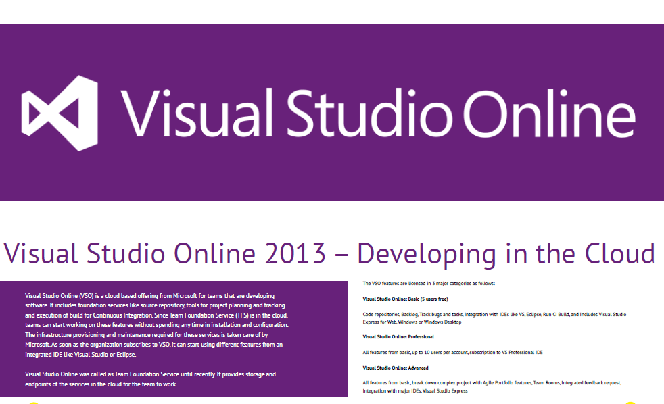Click the 'Visual Studio Online: Advanced' subheading

pos(396,368)
